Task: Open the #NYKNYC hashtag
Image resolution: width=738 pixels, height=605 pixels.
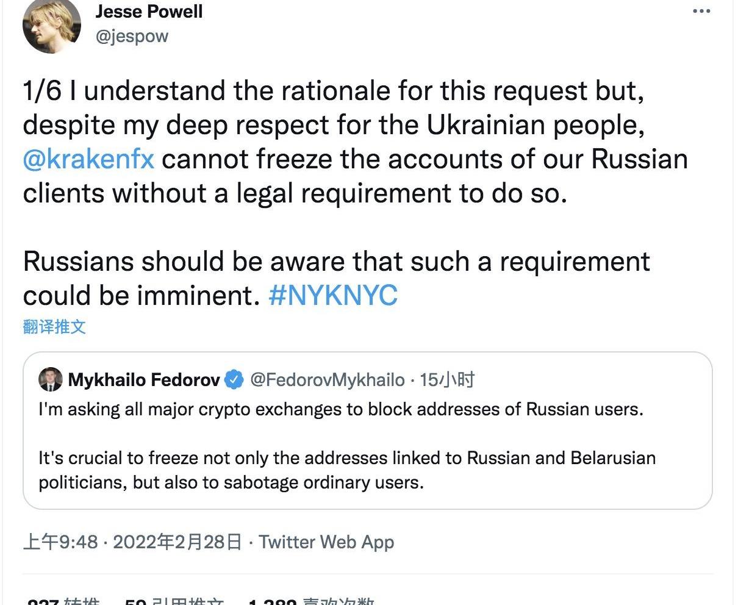Action: [333, 295]
